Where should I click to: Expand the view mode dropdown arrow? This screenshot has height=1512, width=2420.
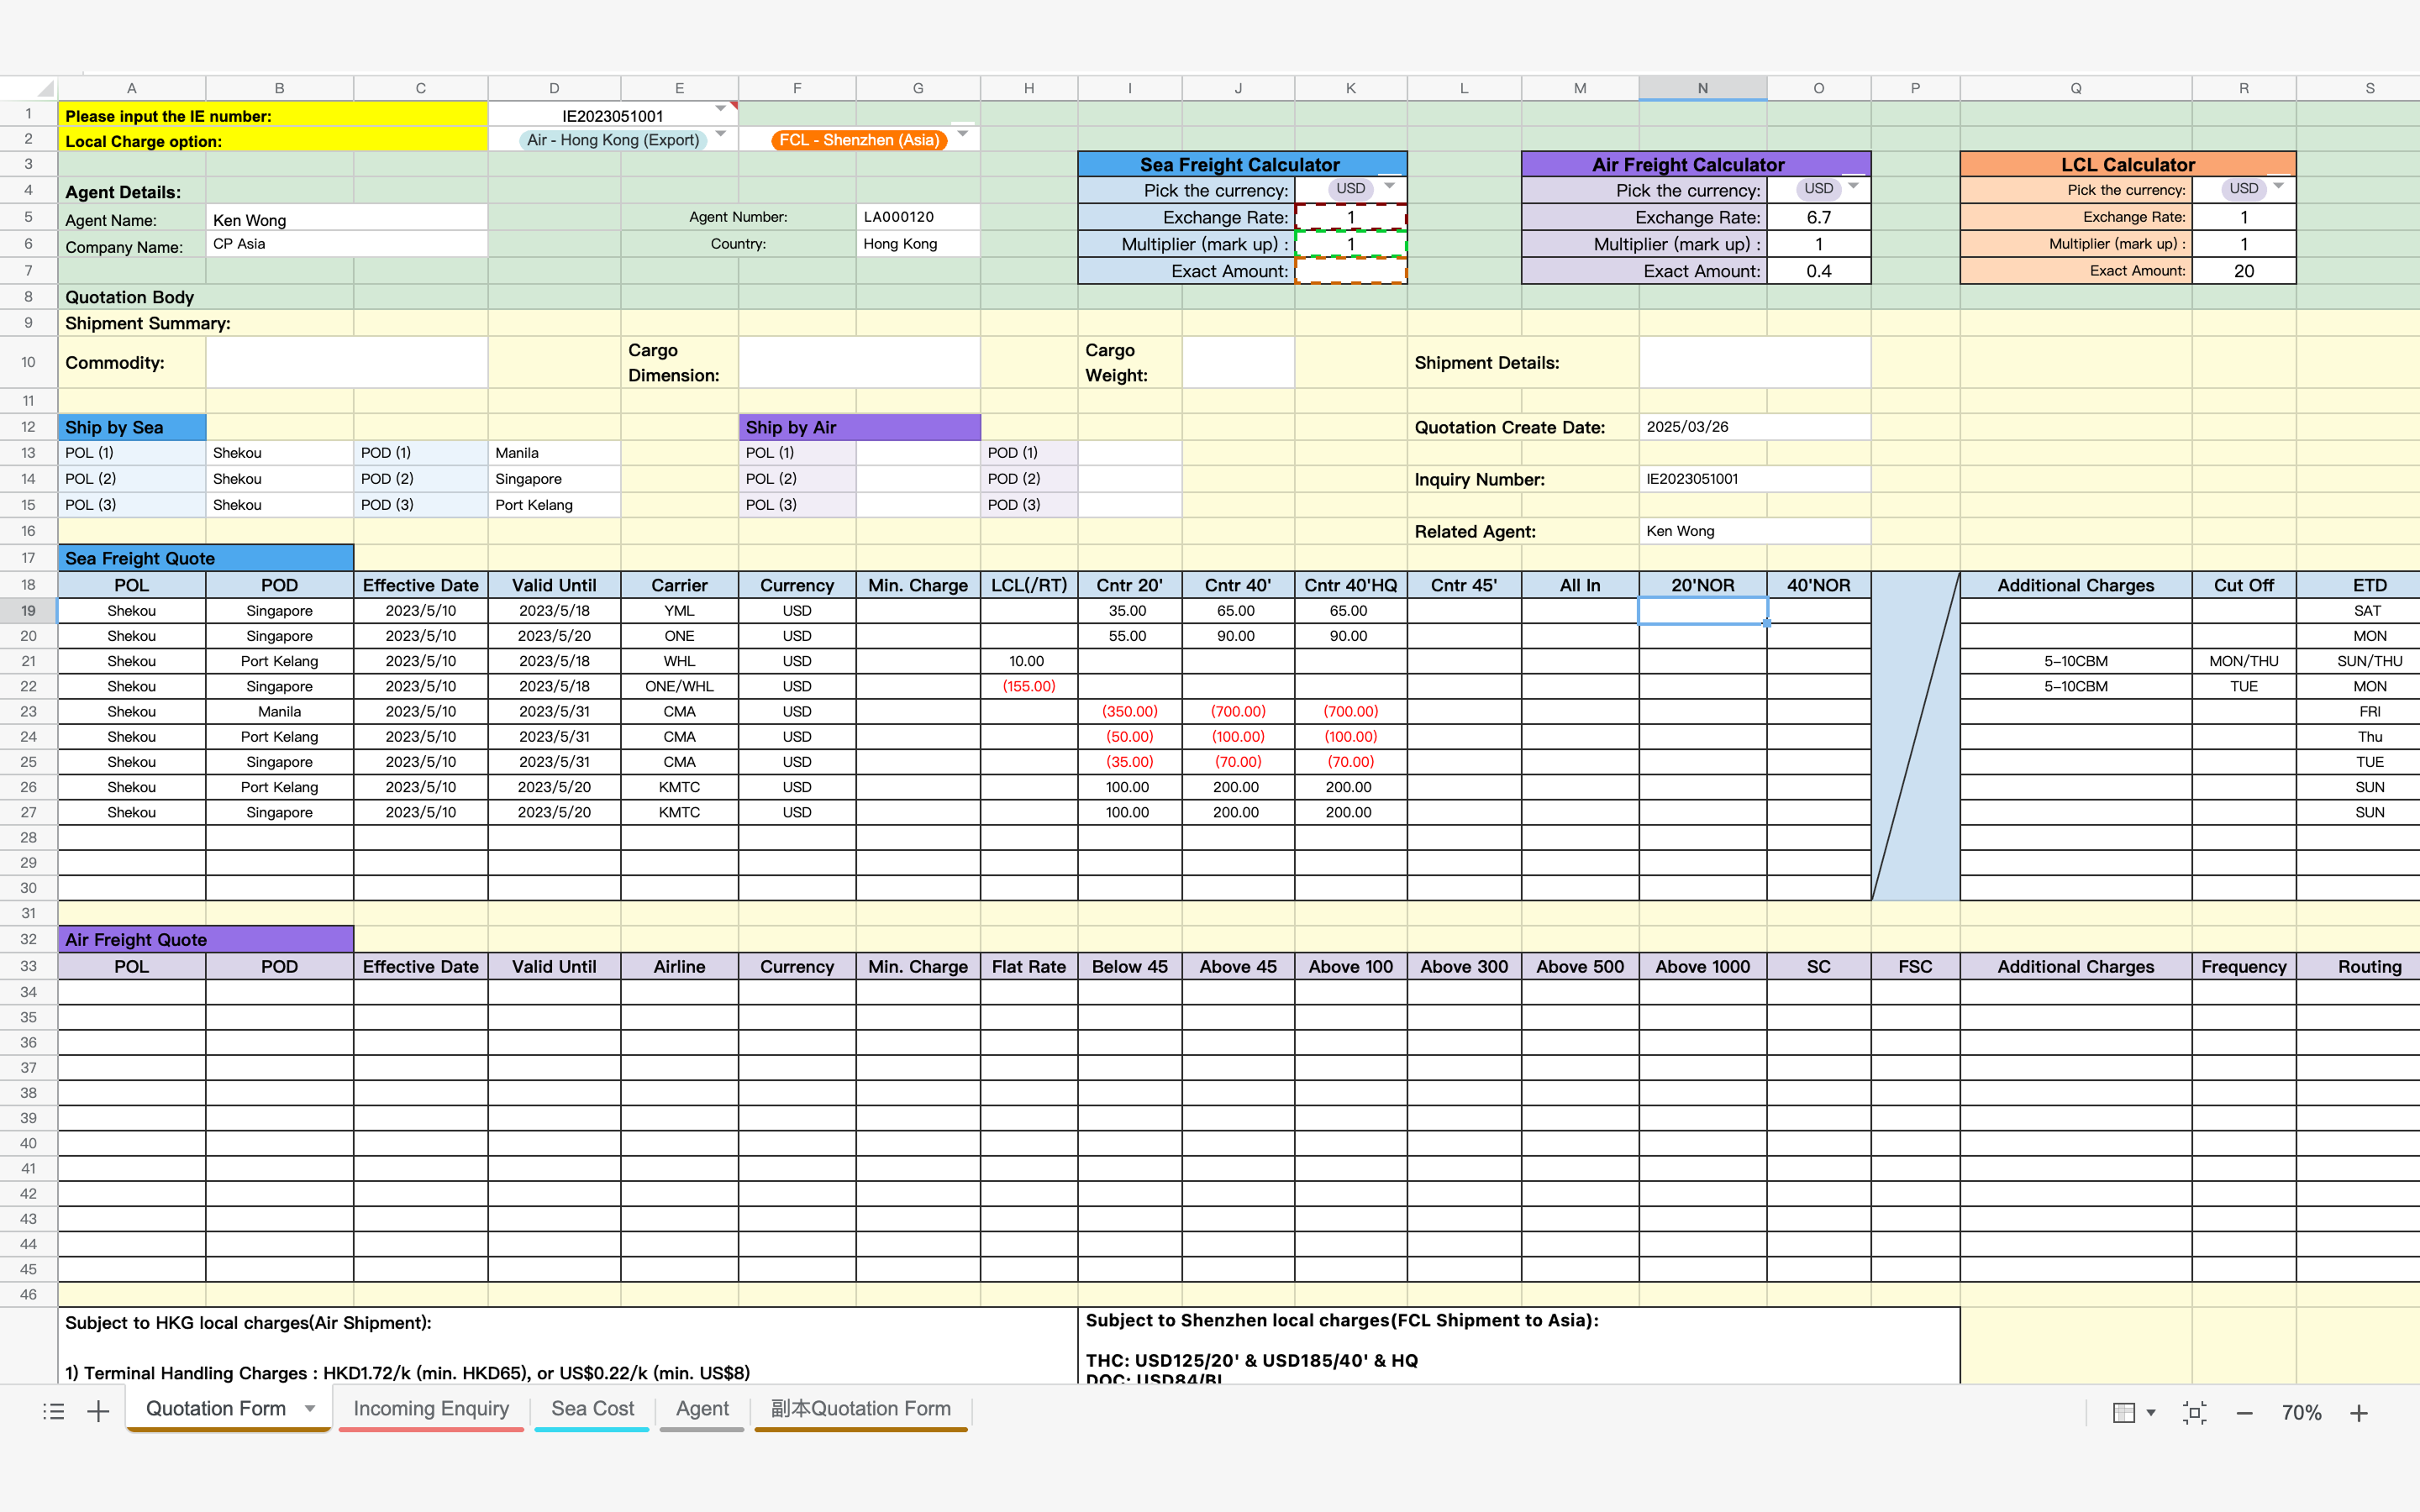(x=2151, y=1413)
